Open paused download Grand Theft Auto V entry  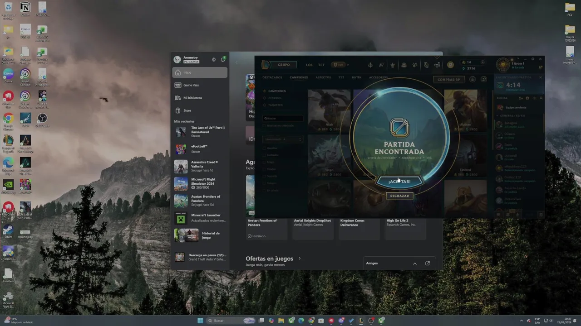pos(200,257)
